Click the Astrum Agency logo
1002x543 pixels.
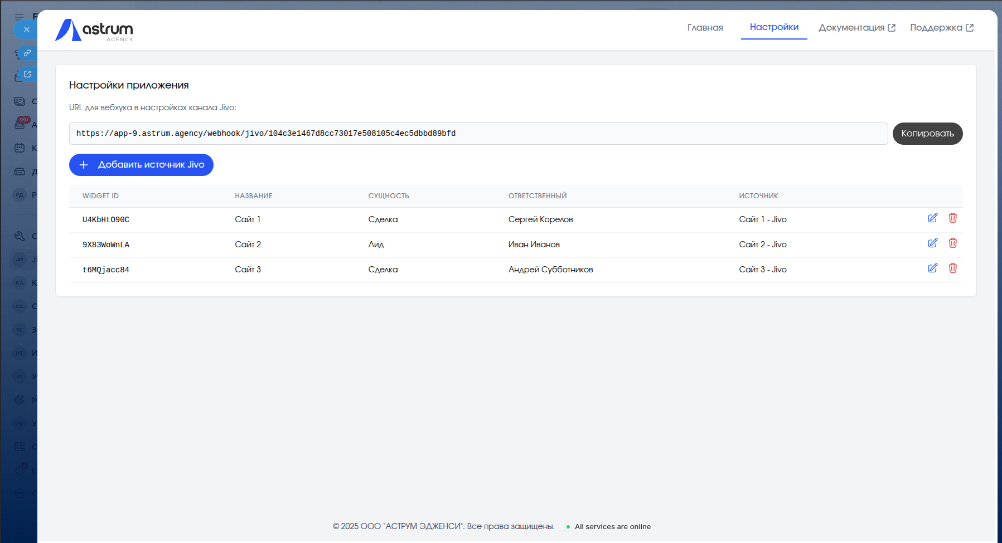[94, 30]
